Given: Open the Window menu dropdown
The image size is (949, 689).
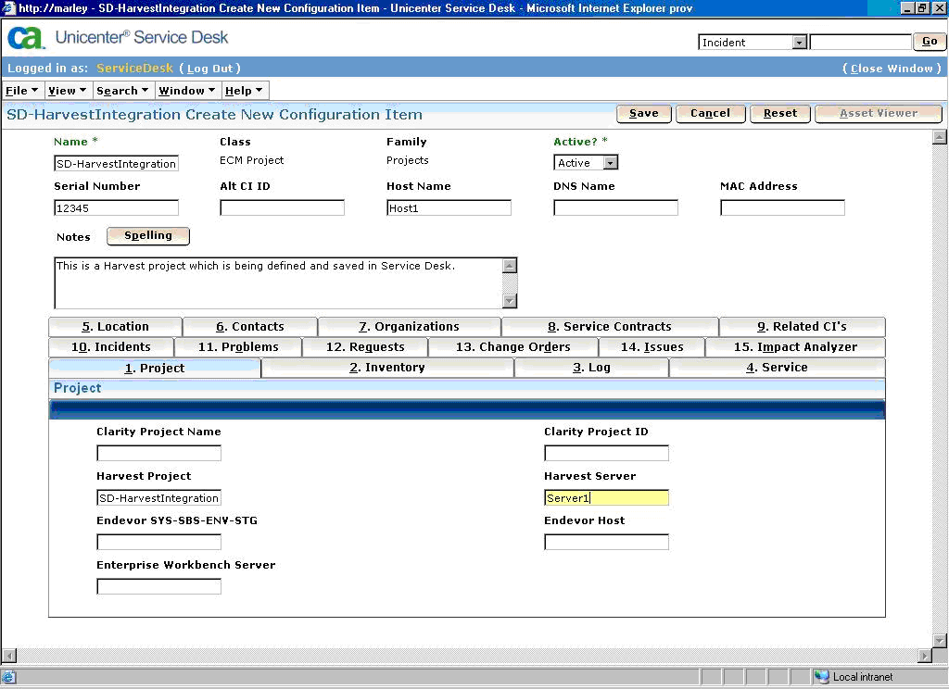Looking at the screenshot, I should pyautogui.click(x=187, y=91).
